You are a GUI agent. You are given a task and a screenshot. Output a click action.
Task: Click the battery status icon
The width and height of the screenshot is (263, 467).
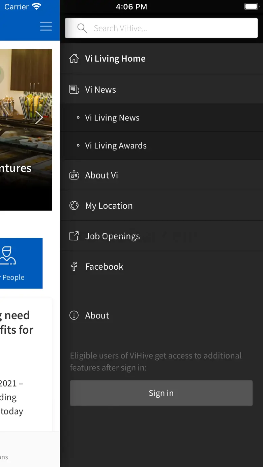click(251, 6)
